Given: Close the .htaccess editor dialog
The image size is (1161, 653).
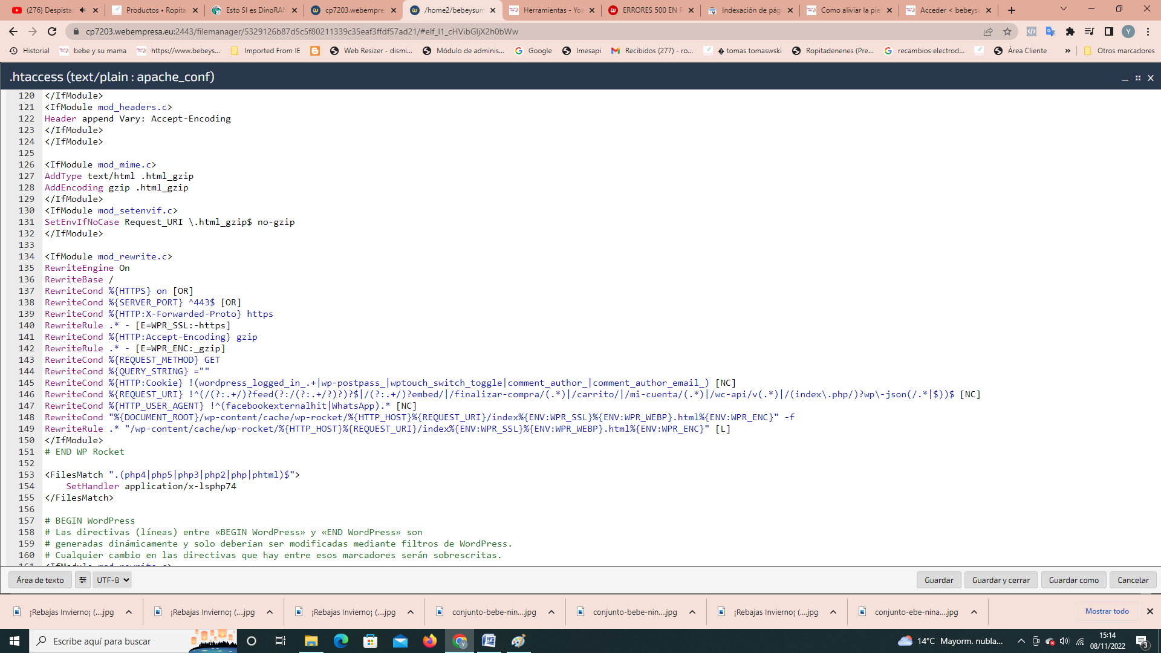Looking at the screenshot, I should point(1151,78).
